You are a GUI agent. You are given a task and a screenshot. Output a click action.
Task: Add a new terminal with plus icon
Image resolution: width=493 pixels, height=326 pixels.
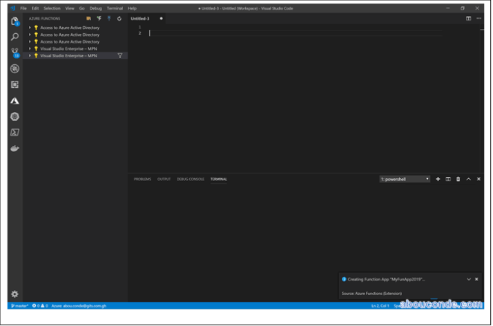[x=438, y=179]
